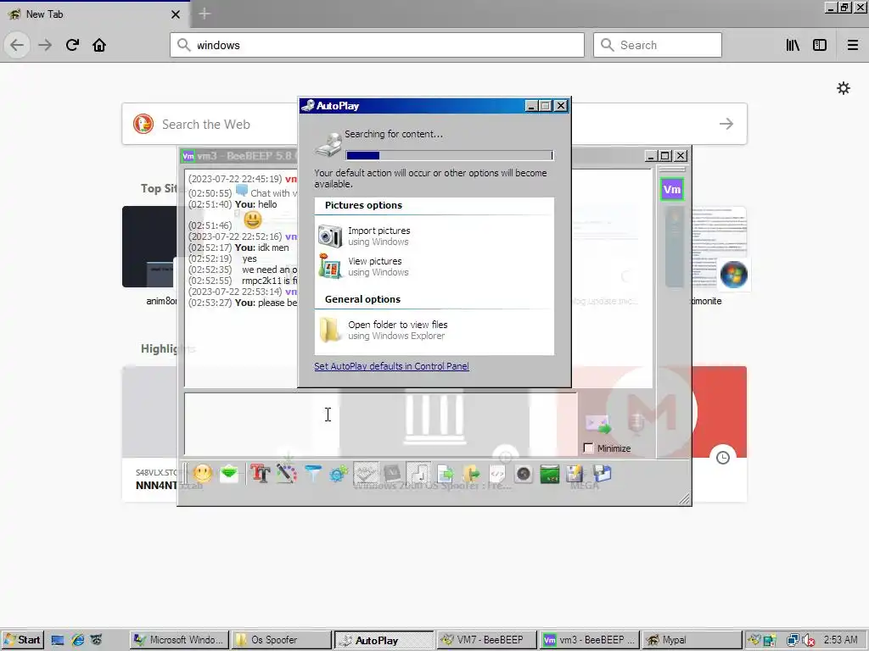Switch to Mypal taskbar button
The image size is (869, 651).
coord(692,640)
